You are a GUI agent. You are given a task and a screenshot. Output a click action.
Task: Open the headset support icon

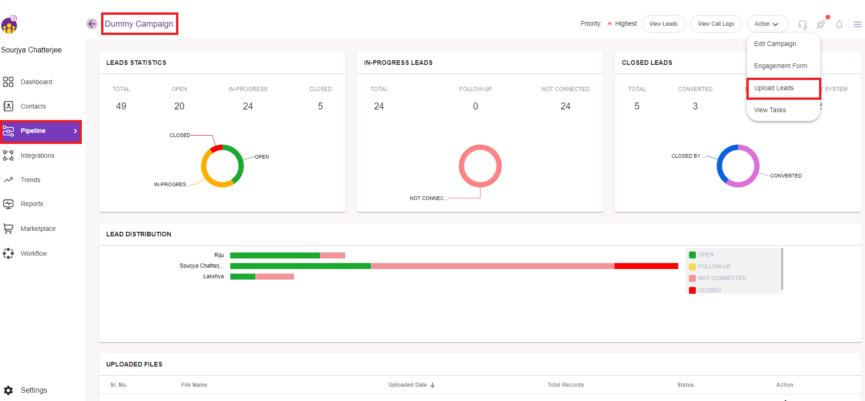pos(802,24)
